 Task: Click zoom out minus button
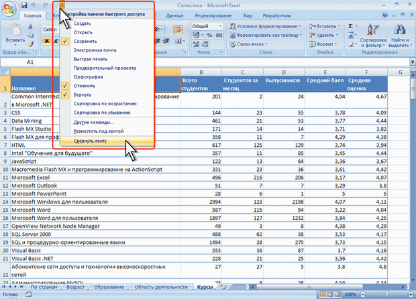363,294
